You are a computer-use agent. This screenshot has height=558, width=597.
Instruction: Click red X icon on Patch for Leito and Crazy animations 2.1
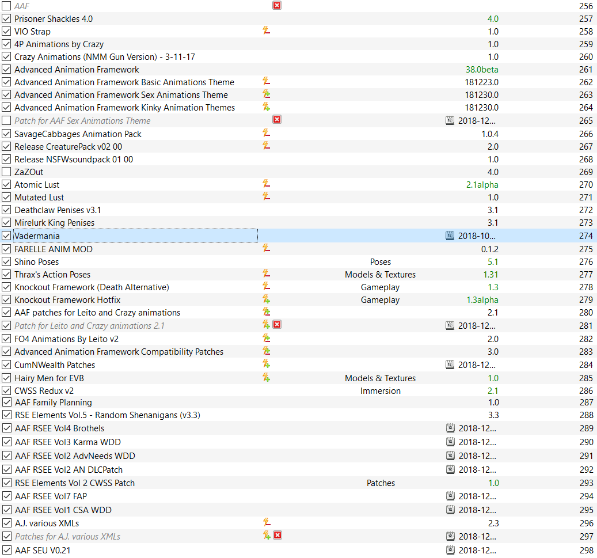(277, 325)
